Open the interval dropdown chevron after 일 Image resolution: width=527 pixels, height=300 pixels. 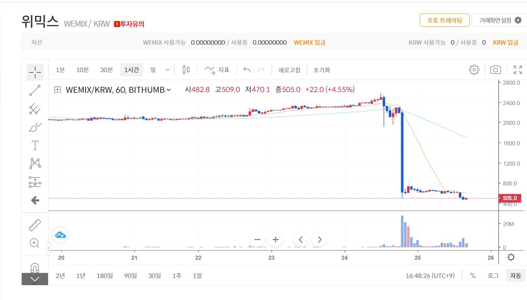(167, 70)
